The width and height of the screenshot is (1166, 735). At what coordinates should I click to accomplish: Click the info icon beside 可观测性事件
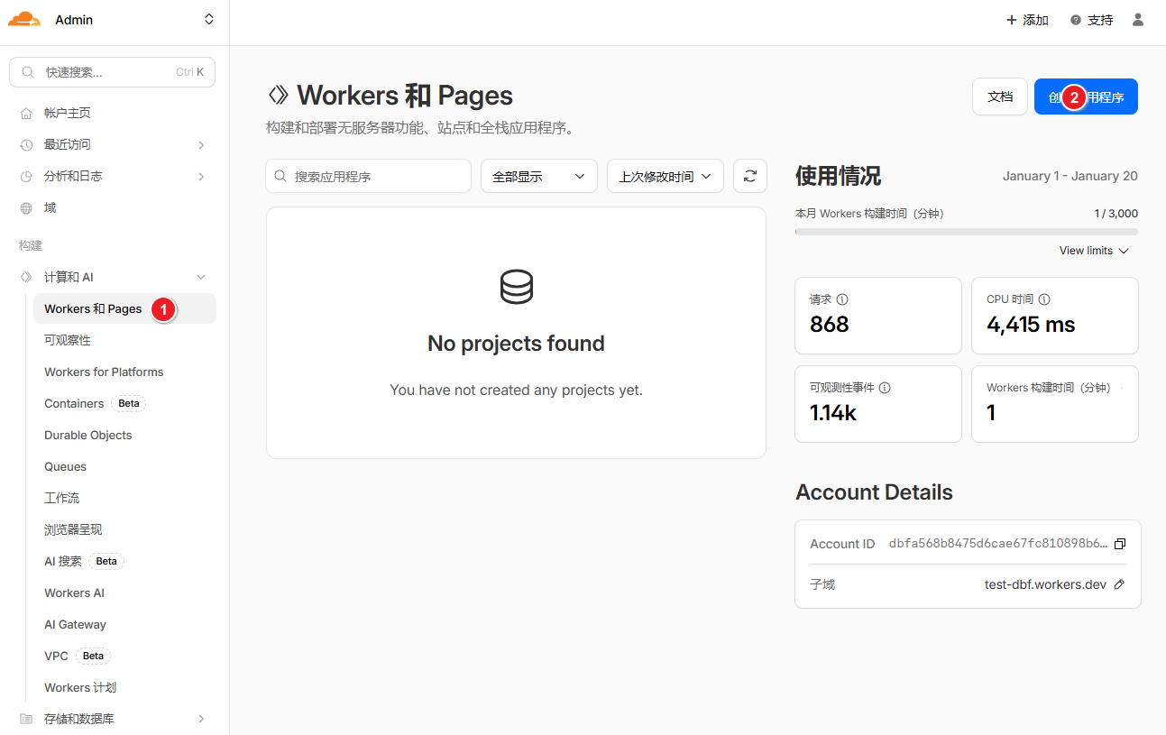(885, 388)
